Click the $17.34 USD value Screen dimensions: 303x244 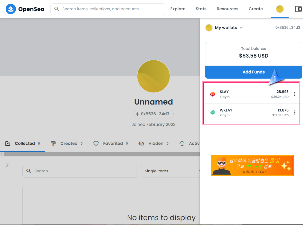280,115
